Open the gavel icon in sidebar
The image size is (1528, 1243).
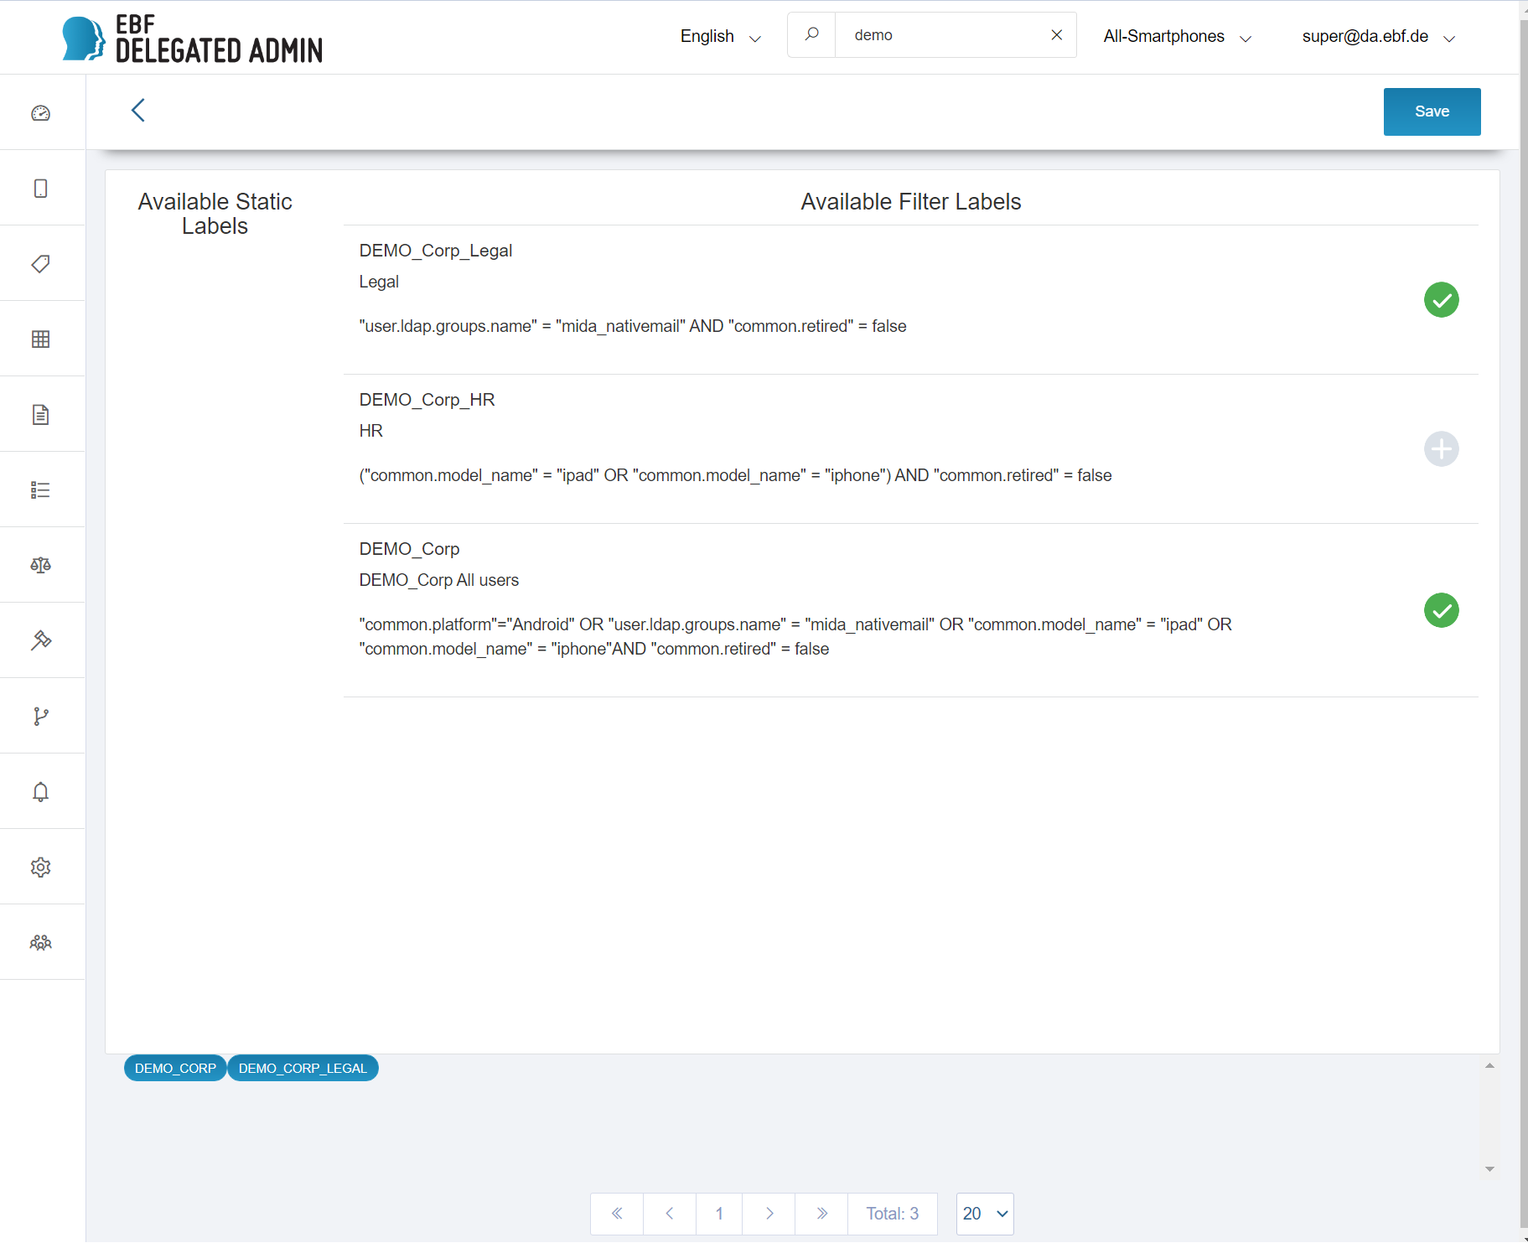point(40,640)
